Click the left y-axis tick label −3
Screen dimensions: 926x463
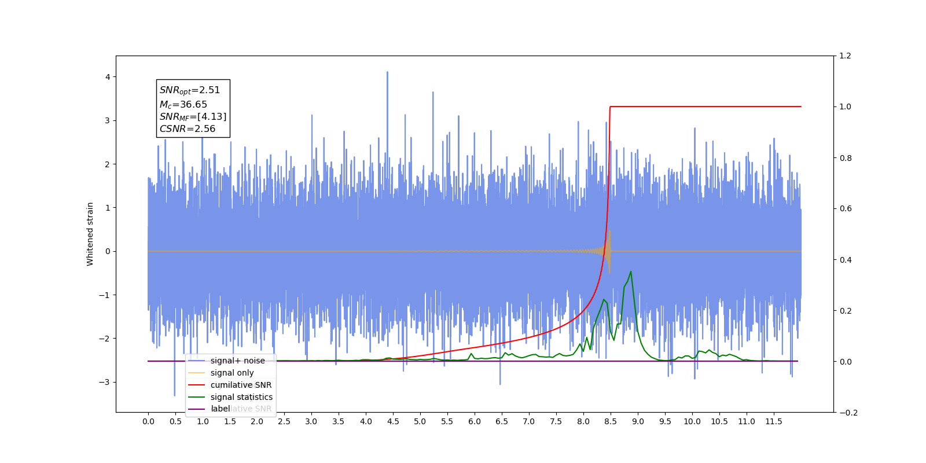click(105, 382)
